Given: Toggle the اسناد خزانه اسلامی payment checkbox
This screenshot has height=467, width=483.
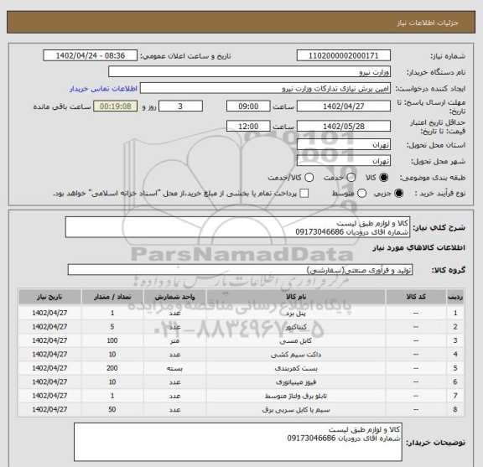Looking at the screenshot, I should click(304, 194).
